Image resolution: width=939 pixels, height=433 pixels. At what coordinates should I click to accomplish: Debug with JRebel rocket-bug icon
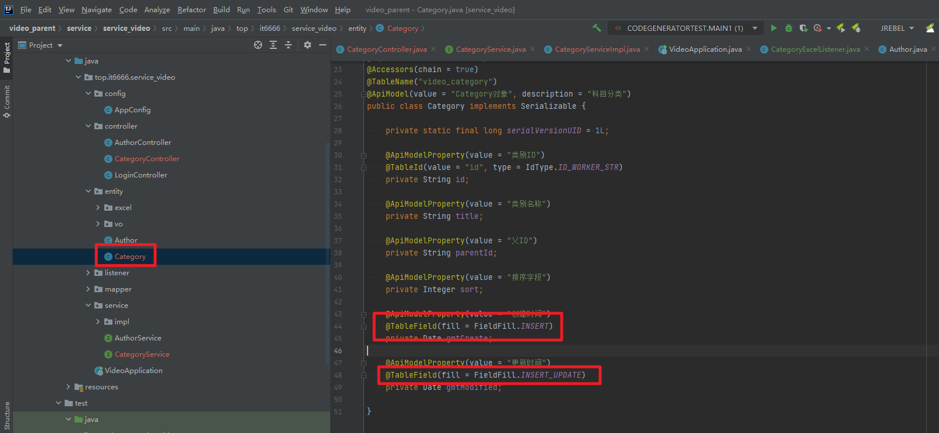856,28
